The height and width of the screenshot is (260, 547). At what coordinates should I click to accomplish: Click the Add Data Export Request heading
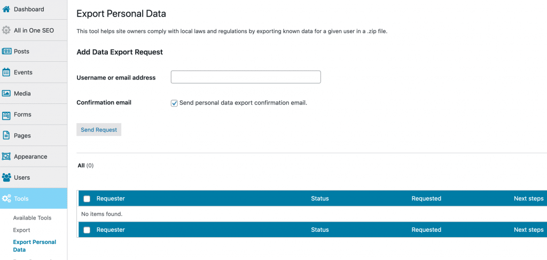click(x=120, y=52)
